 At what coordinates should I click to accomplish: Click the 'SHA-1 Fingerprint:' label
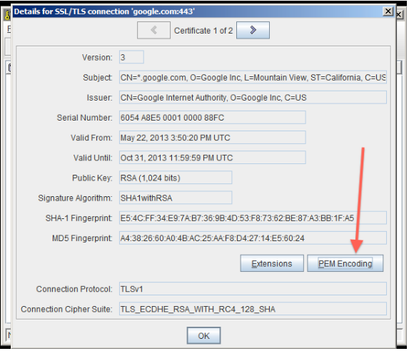pos(79,218)
